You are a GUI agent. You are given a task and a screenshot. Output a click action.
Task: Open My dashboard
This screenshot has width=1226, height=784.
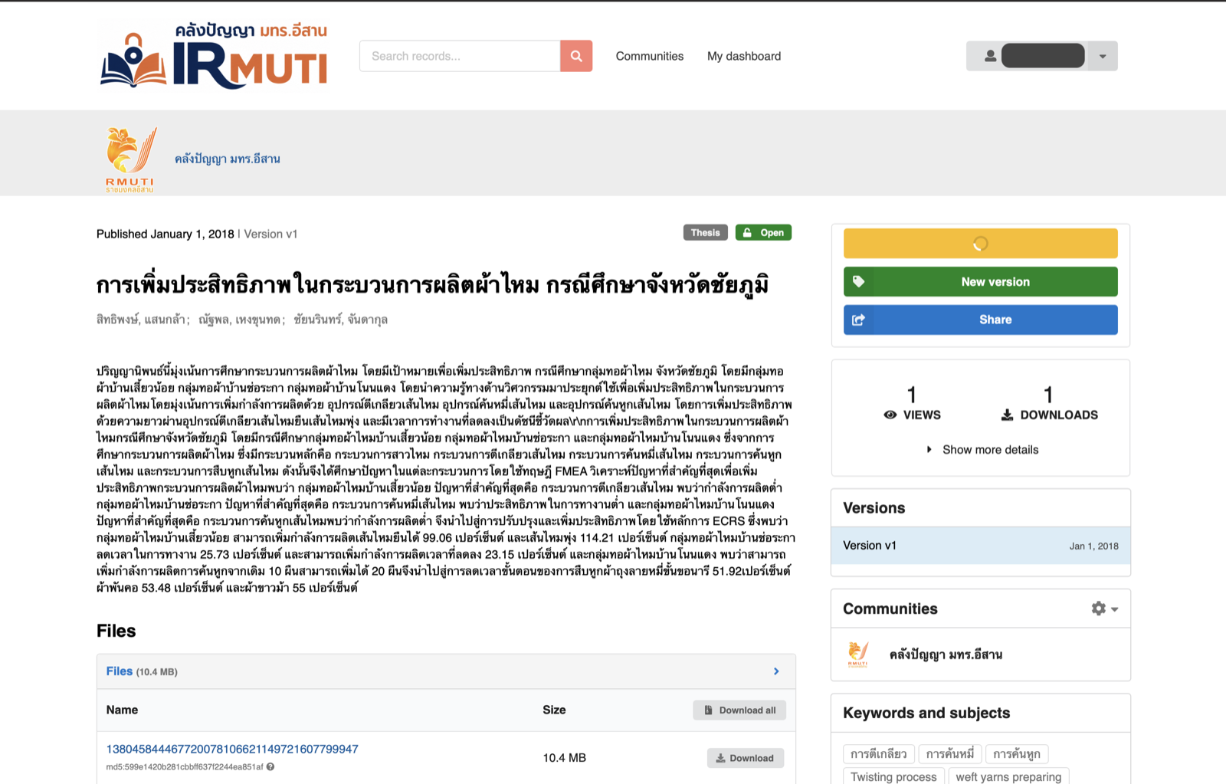pos(744,56)
